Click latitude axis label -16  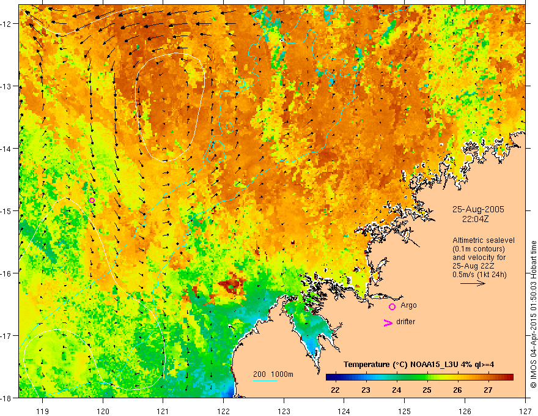tap(6, 273)
